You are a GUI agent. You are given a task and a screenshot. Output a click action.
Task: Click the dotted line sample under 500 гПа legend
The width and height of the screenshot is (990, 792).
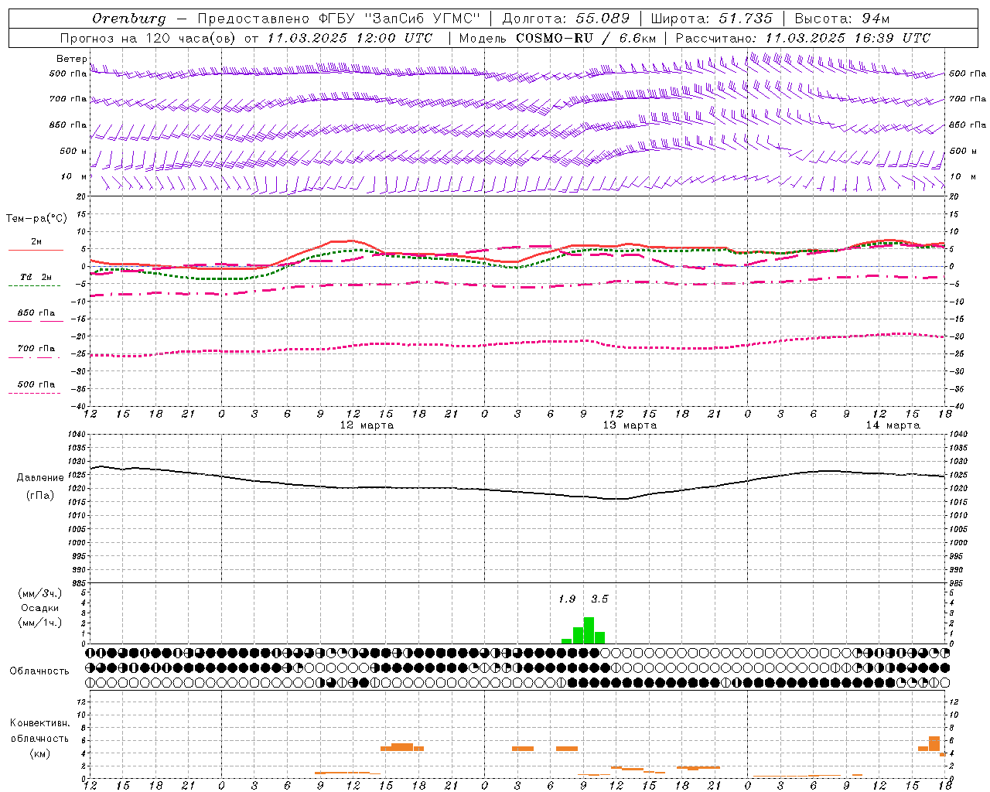click(34, 394)
